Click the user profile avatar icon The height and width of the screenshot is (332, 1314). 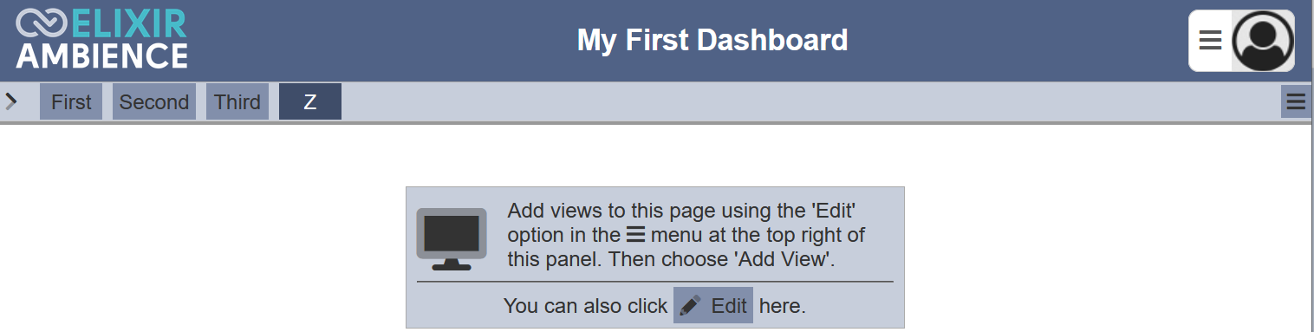coord(1263,41)
